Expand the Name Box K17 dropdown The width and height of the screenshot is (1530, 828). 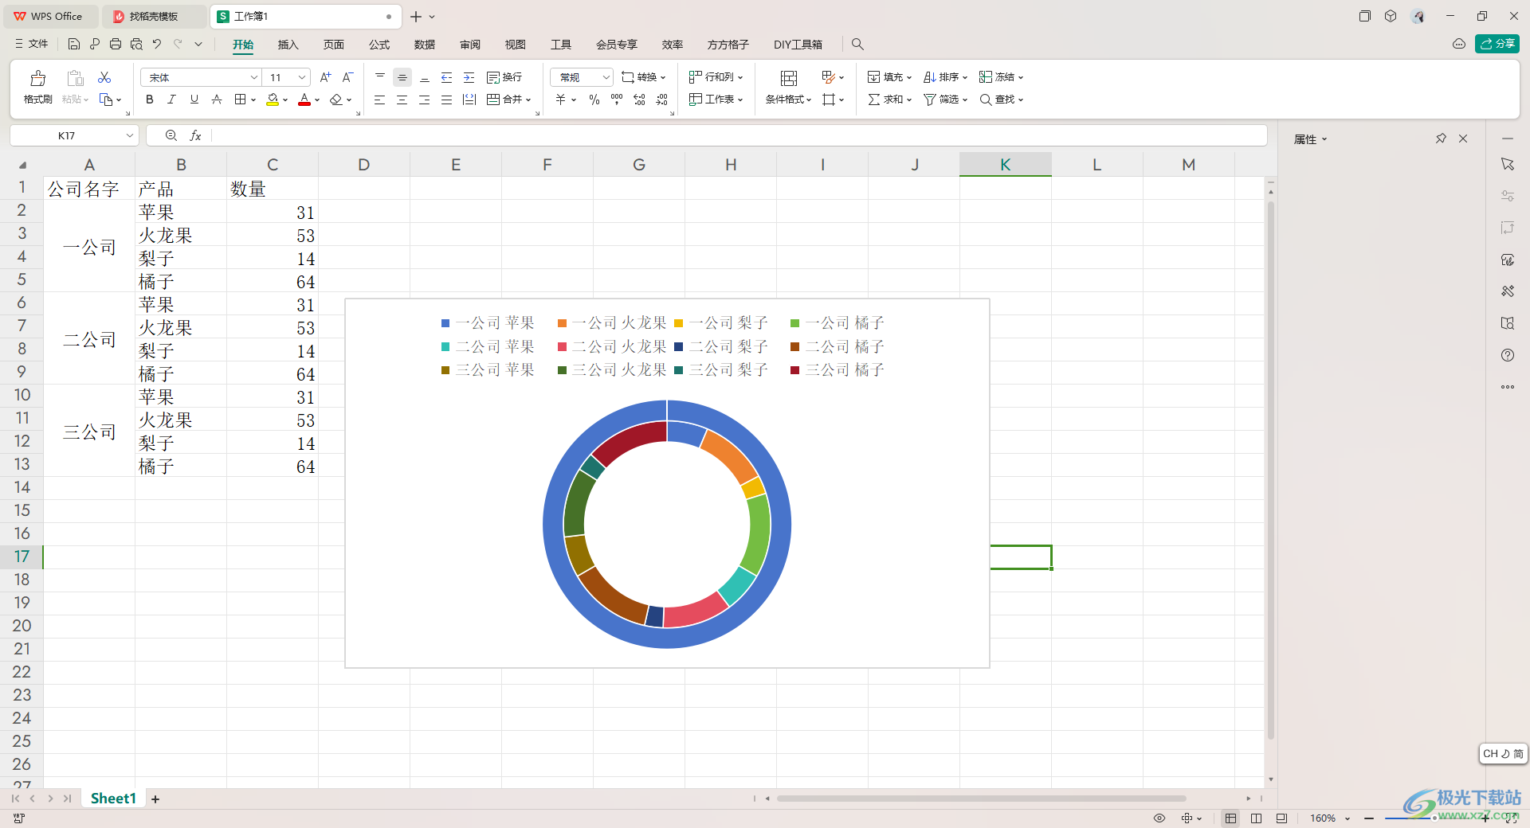point(130,135)
